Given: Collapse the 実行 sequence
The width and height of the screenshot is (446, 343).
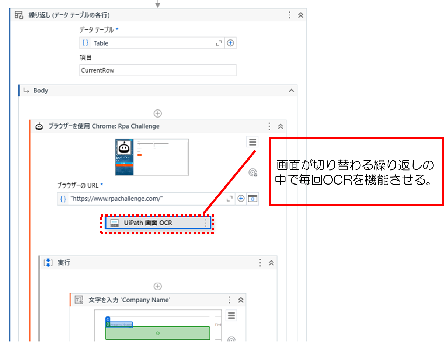Looking at the screenshot, I should click(x=271, y=263).
